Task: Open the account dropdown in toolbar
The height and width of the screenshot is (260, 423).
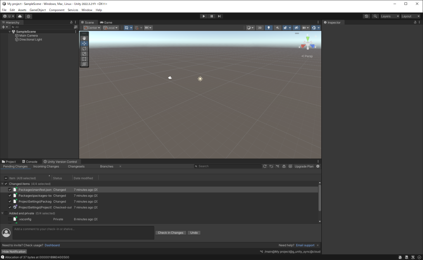Action: (9, 16)
